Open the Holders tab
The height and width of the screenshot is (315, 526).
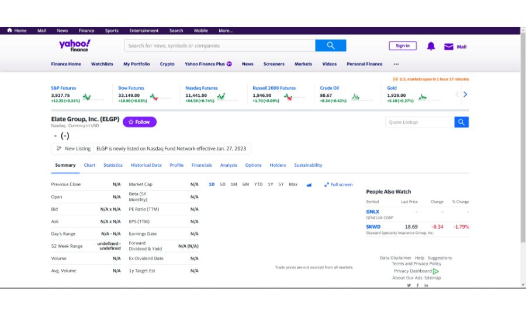click(x=278, y=165)
